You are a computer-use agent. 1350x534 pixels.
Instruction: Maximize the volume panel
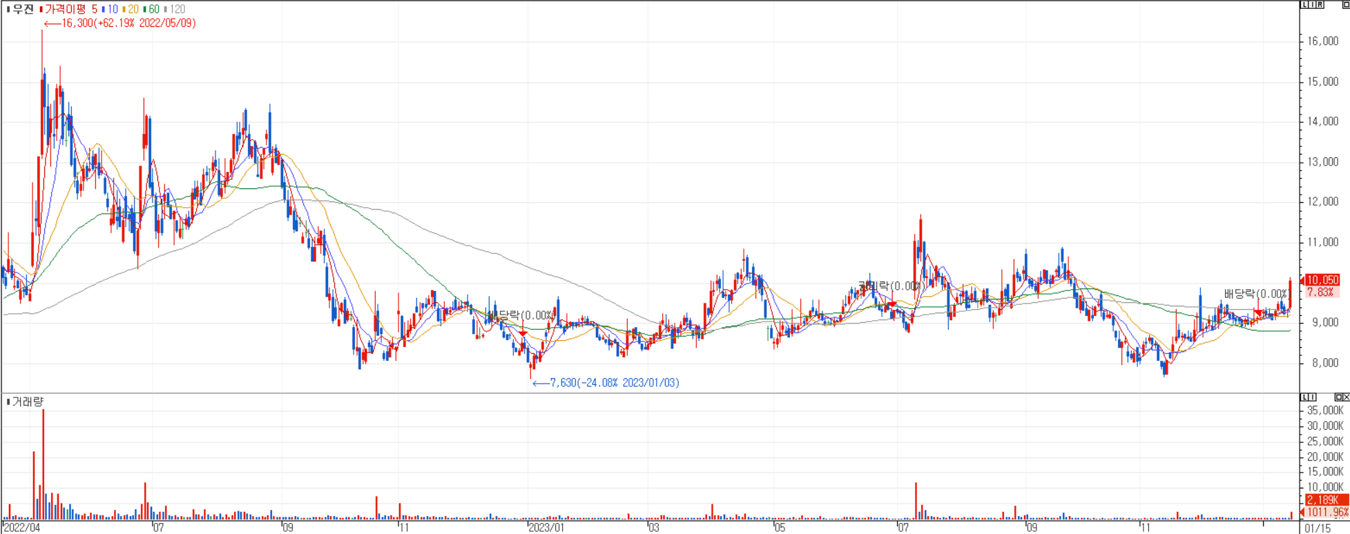1338,397
